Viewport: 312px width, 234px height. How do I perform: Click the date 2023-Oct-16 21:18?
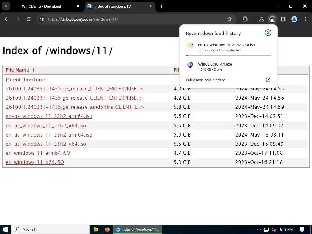coord(259,162)
